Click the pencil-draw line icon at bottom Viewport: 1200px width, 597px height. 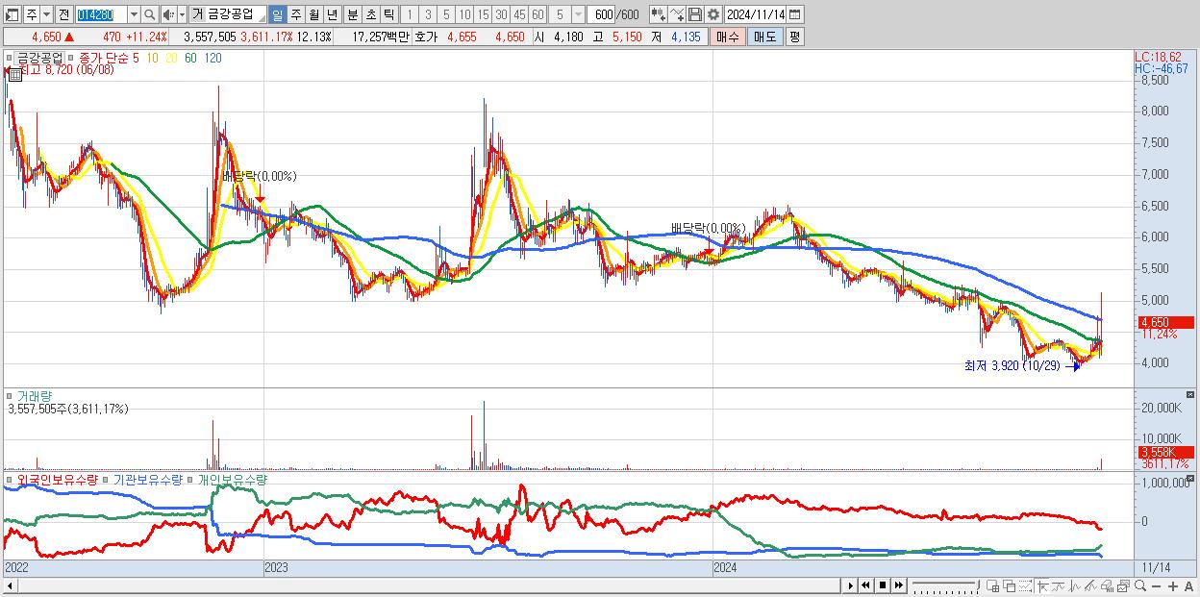pyautogui.click(x=1091, y=585)
